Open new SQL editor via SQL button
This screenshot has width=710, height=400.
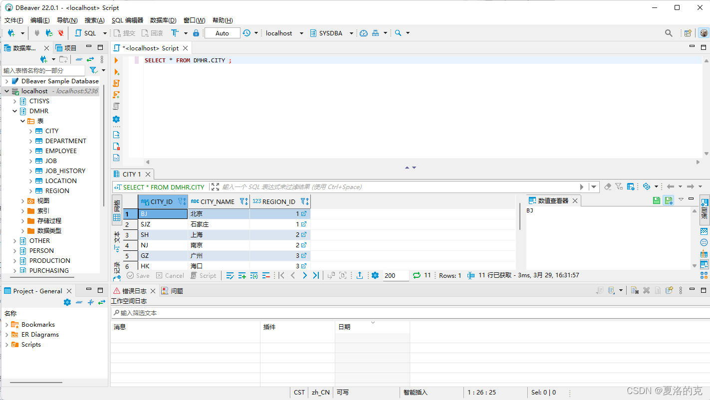coord(85,33)
